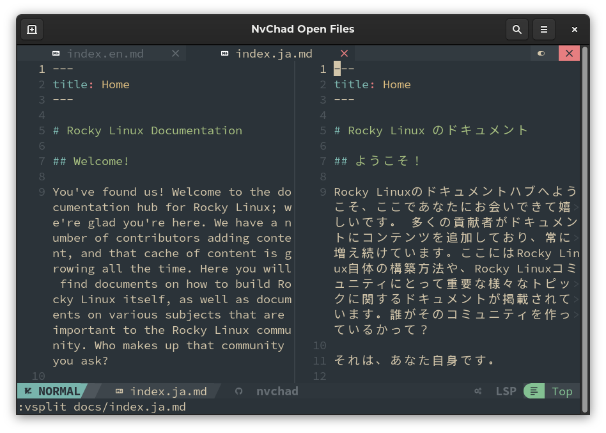Toggle the NvChad theme switch icon
Viewport: 606px width, 433px height.
[541, 54]
